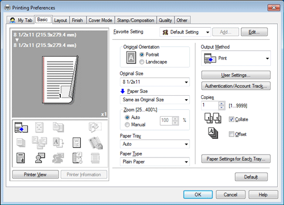Enable the Offset checkbox
Viewport: 284px width, 205px height.
[x=231, y=134]
